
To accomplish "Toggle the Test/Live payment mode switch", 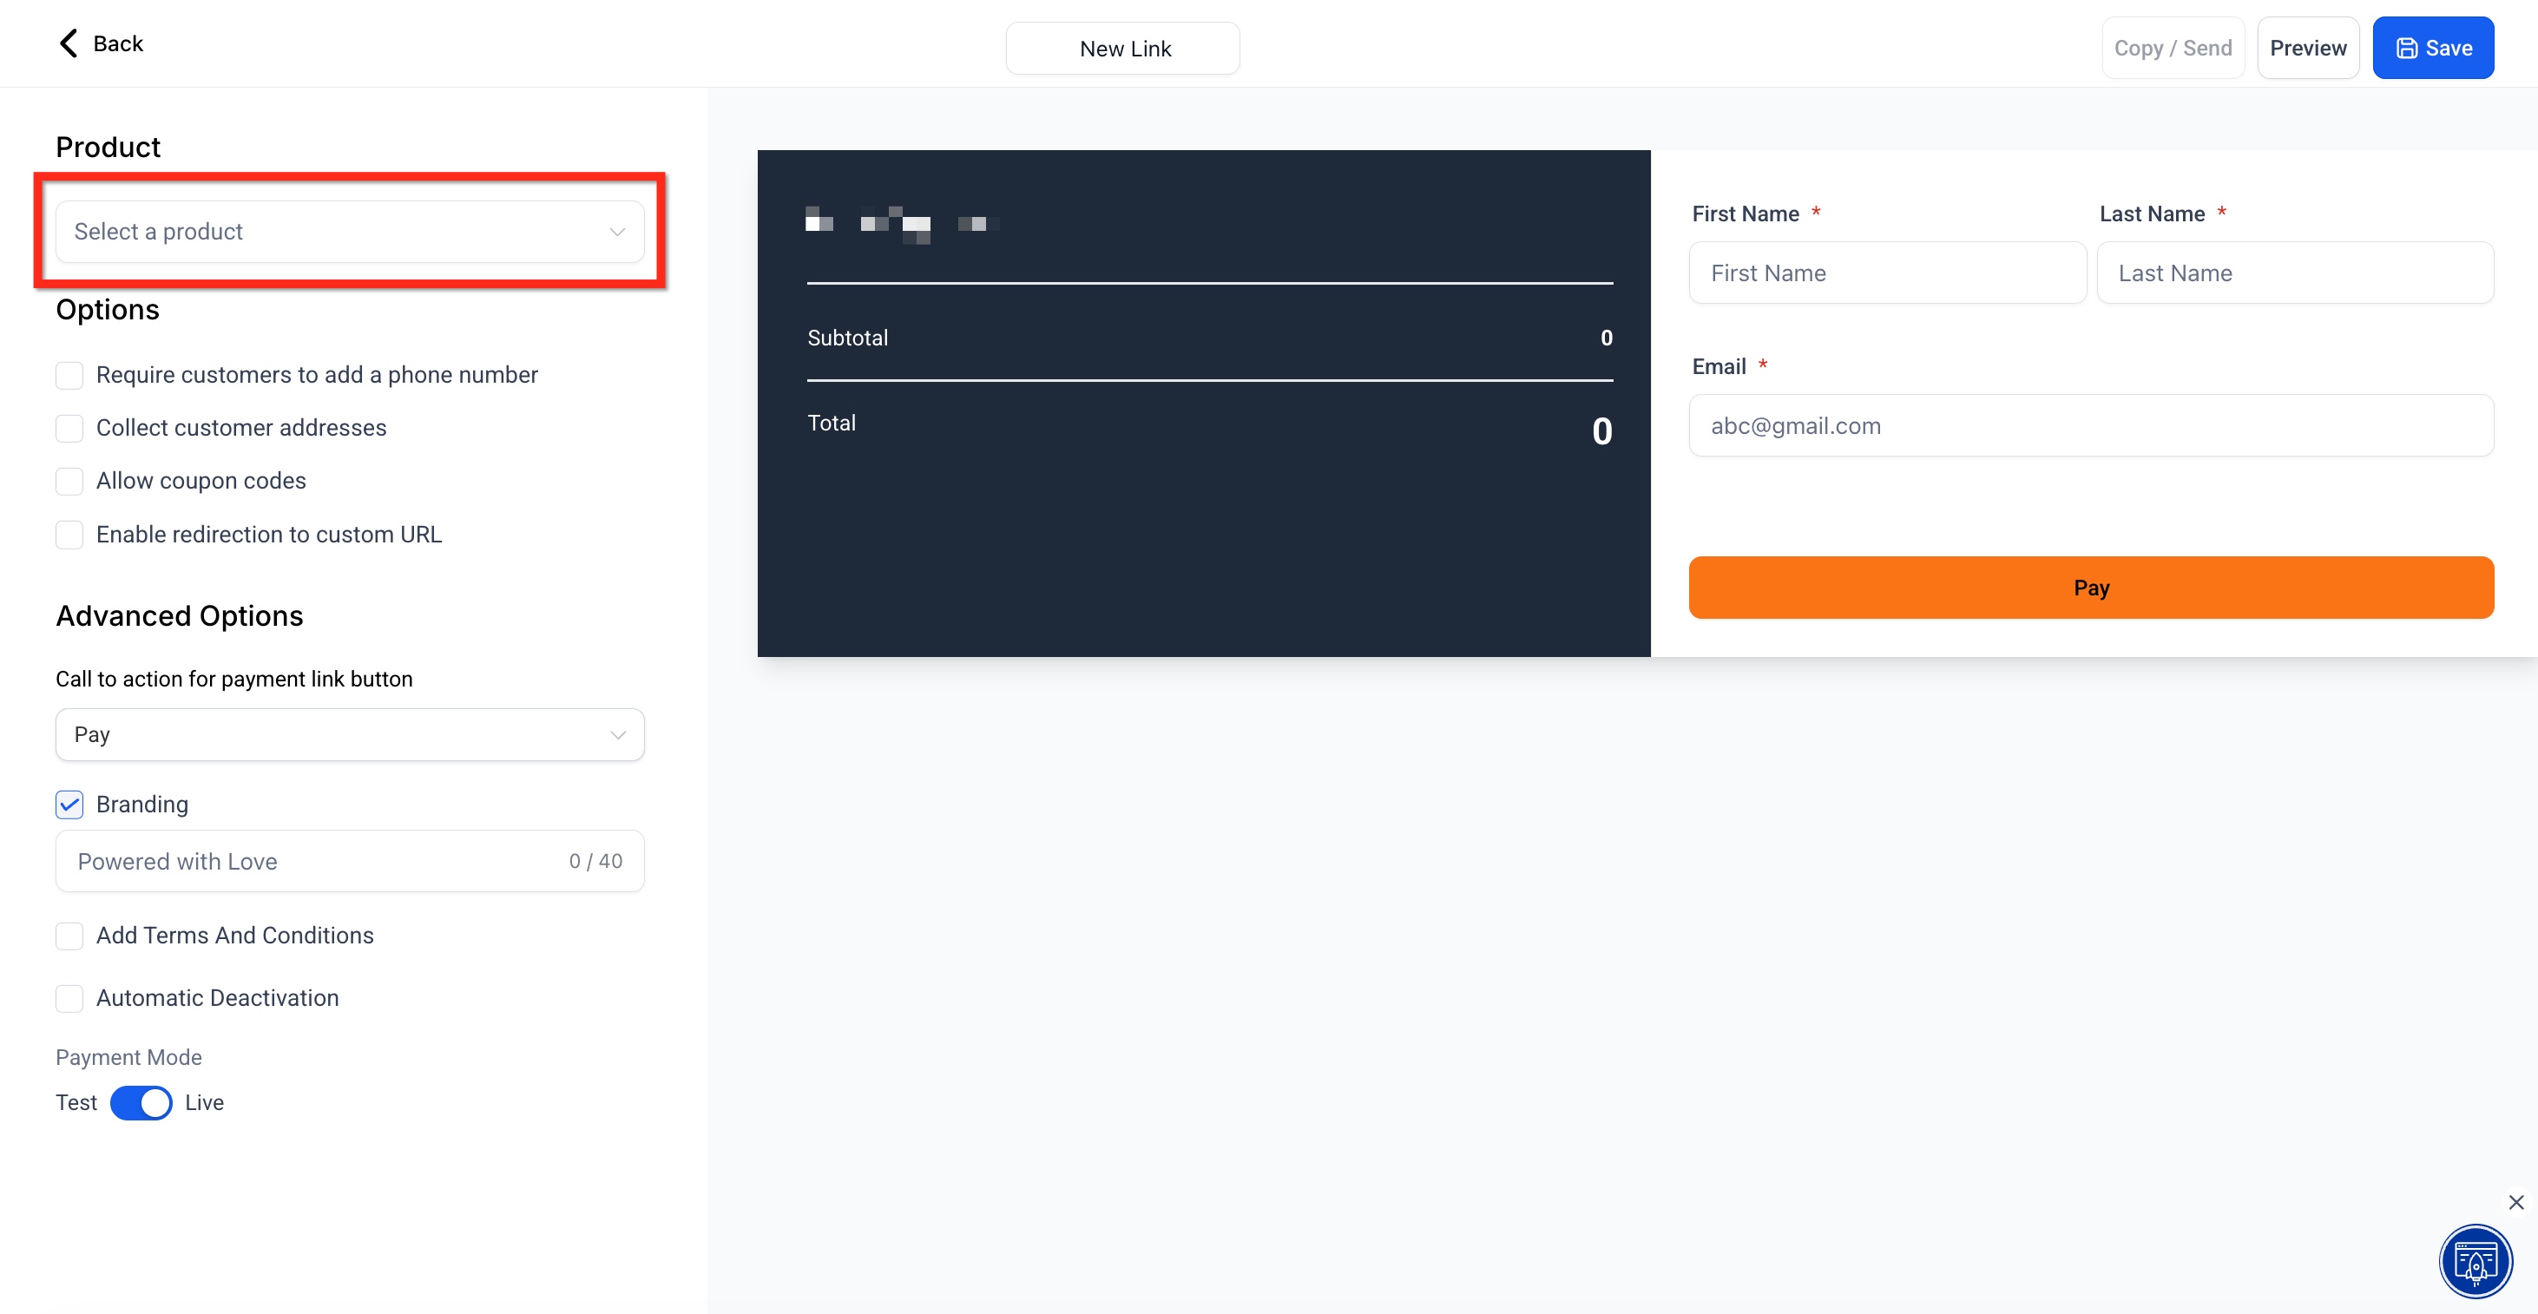I will click(141, 1102).
